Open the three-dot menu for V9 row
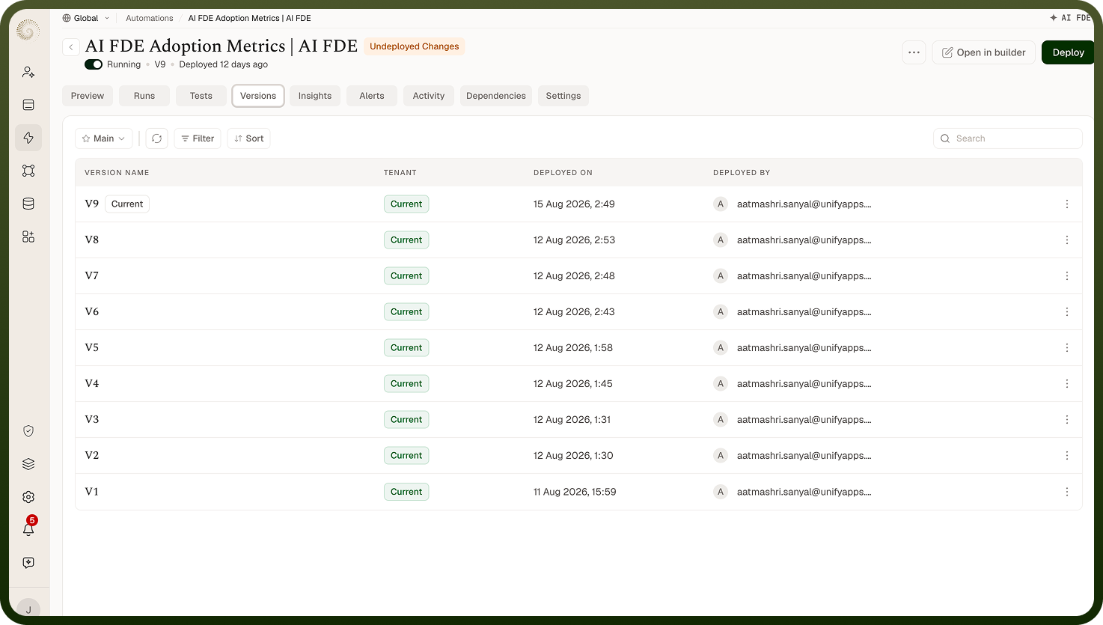The height and width of the screenshot is (625, 1103). coord(1067,204)
